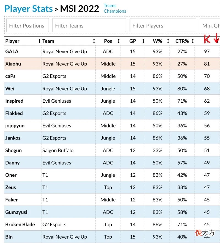Select the highlighted Xiaohu table row
This screenshot has width=220, height=243.
point(112,64)
